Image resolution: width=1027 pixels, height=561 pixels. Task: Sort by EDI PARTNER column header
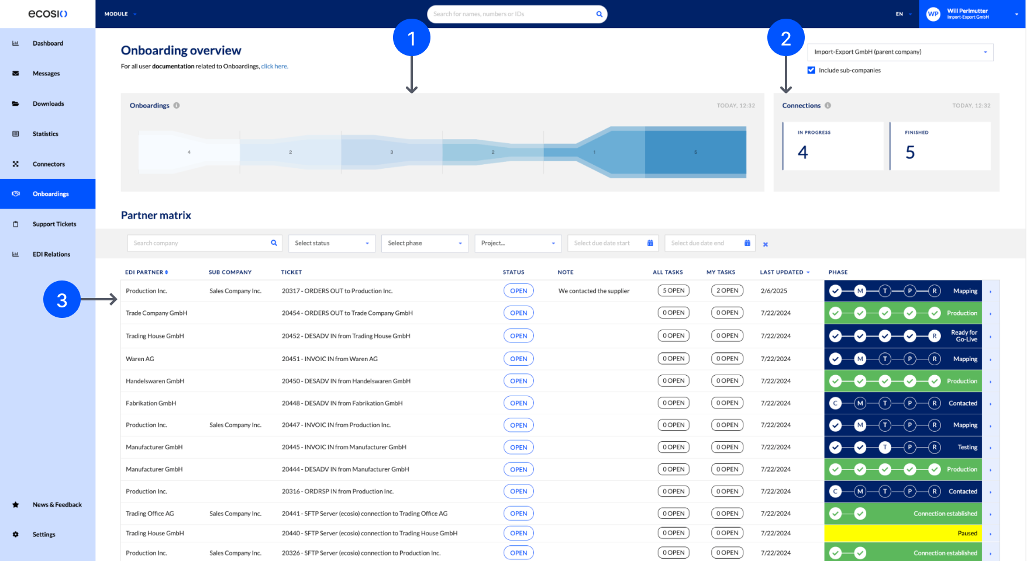(146, 272)
